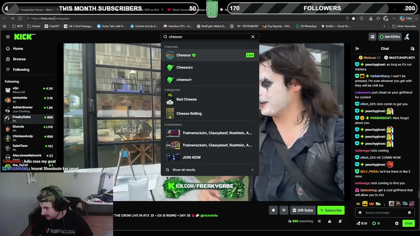Report the stream with warning icon
Screen dimensions: 420x236
[329, 221]
